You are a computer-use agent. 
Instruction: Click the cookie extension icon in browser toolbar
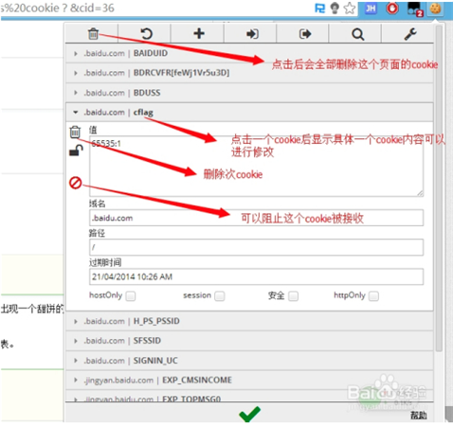click(x=436, y=9)
